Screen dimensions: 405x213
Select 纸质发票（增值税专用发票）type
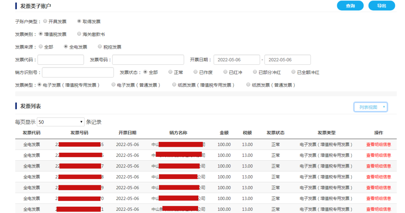[x=174, y=85]
